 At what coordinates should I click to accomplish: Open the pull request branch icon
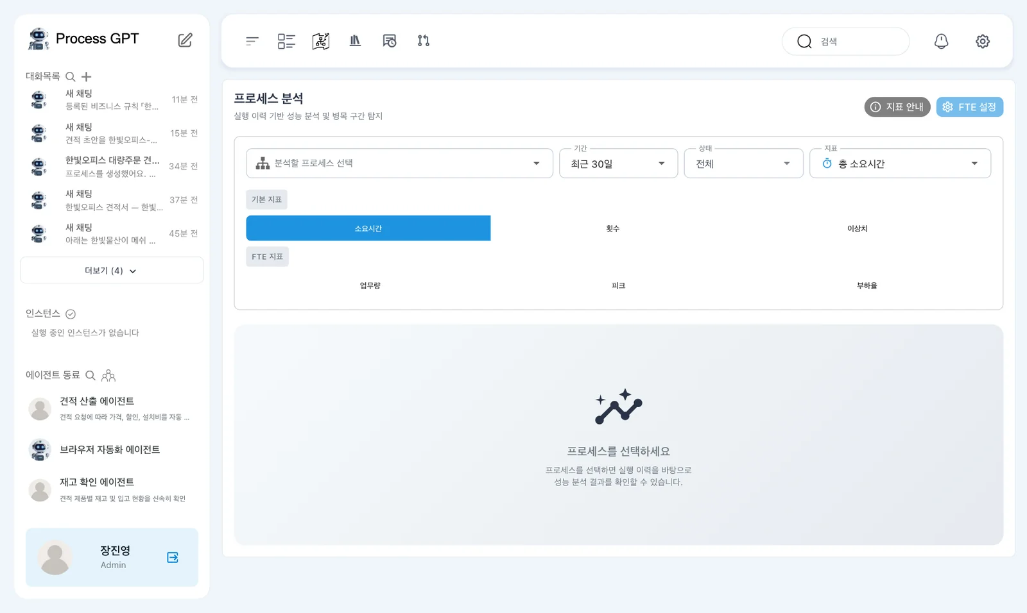click(424, 41)
